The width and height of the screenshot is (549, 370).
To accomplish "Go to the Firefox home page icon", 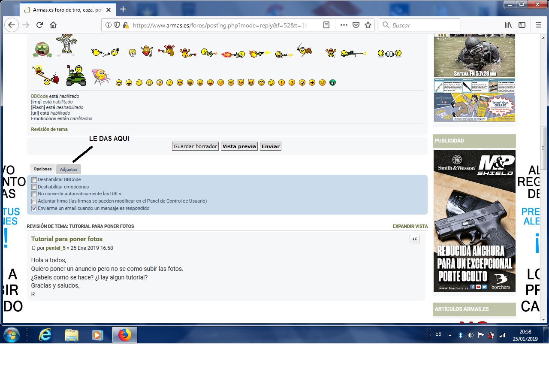I will (53, 25).
